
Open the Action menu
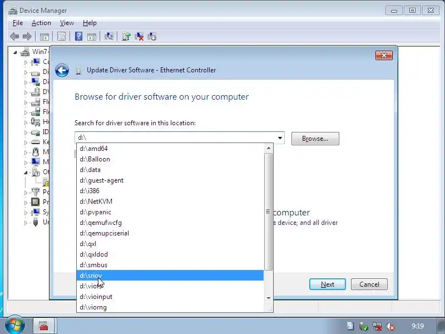coord(41,23)
